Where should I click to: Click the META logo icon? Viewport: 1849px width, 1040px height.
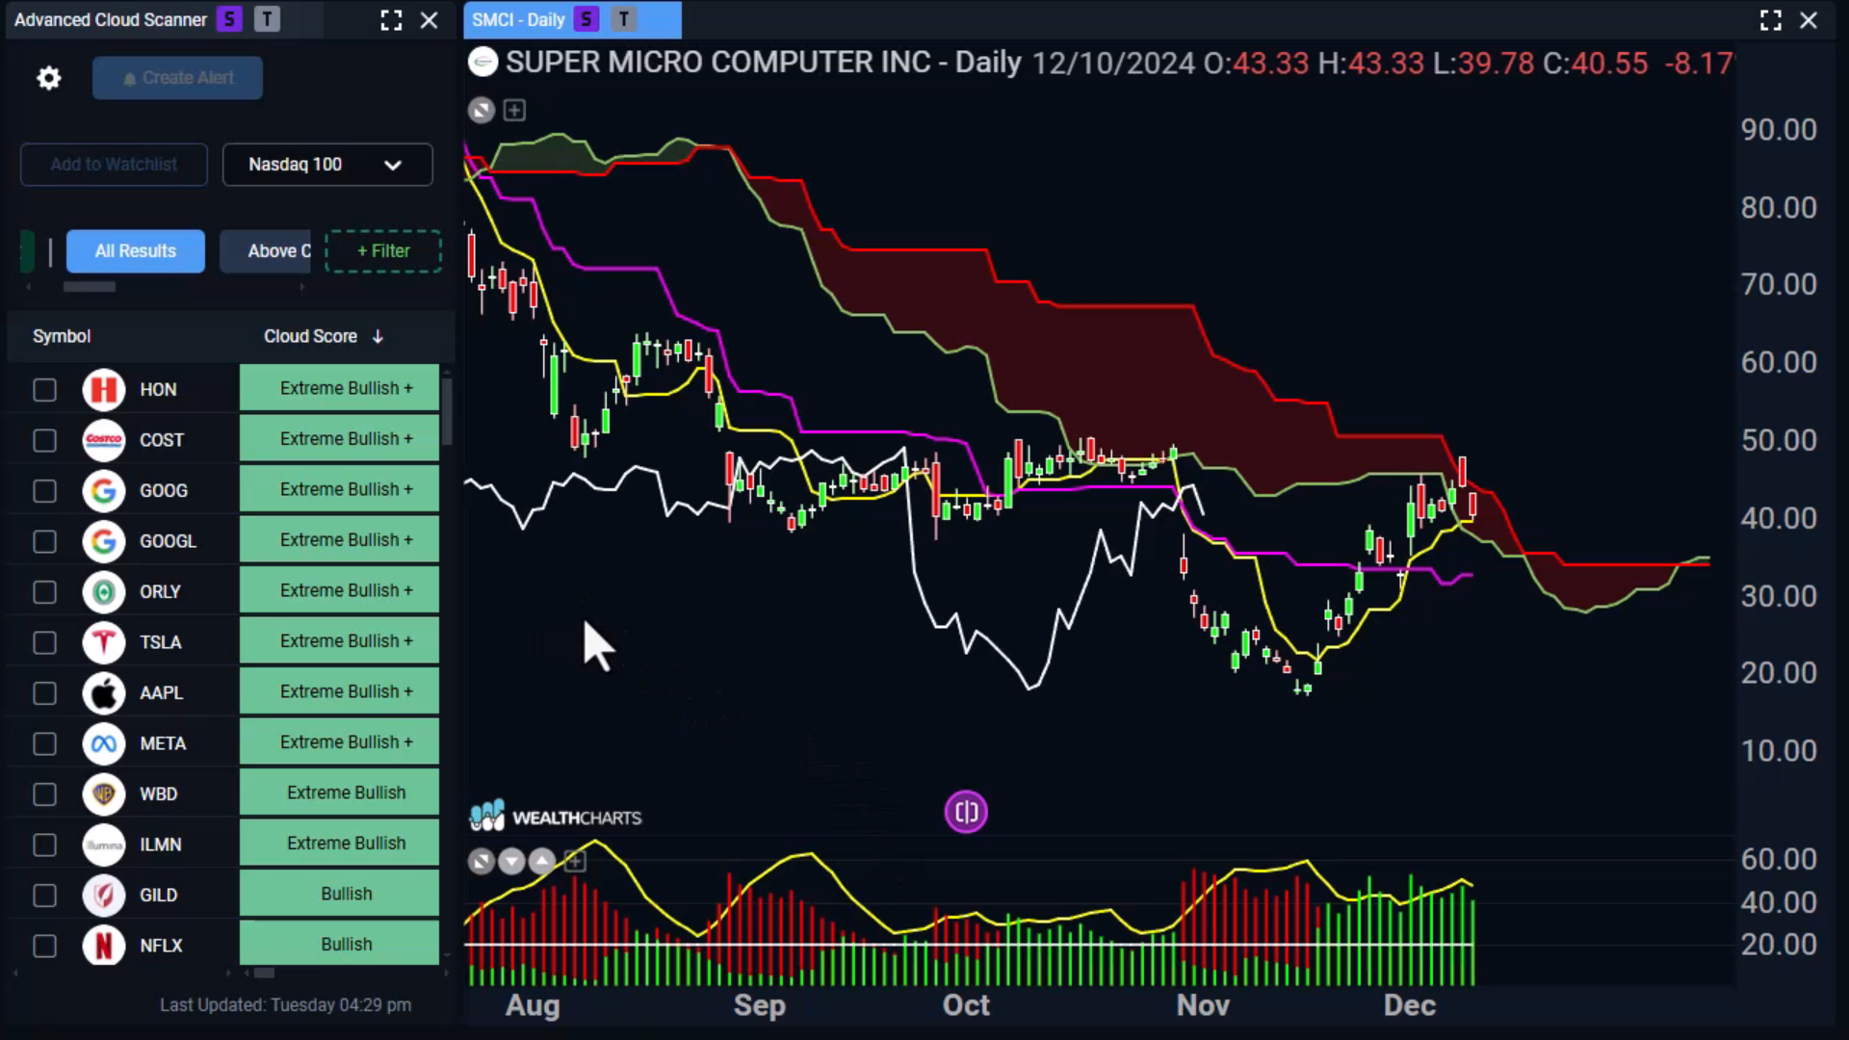pos(104,744)
